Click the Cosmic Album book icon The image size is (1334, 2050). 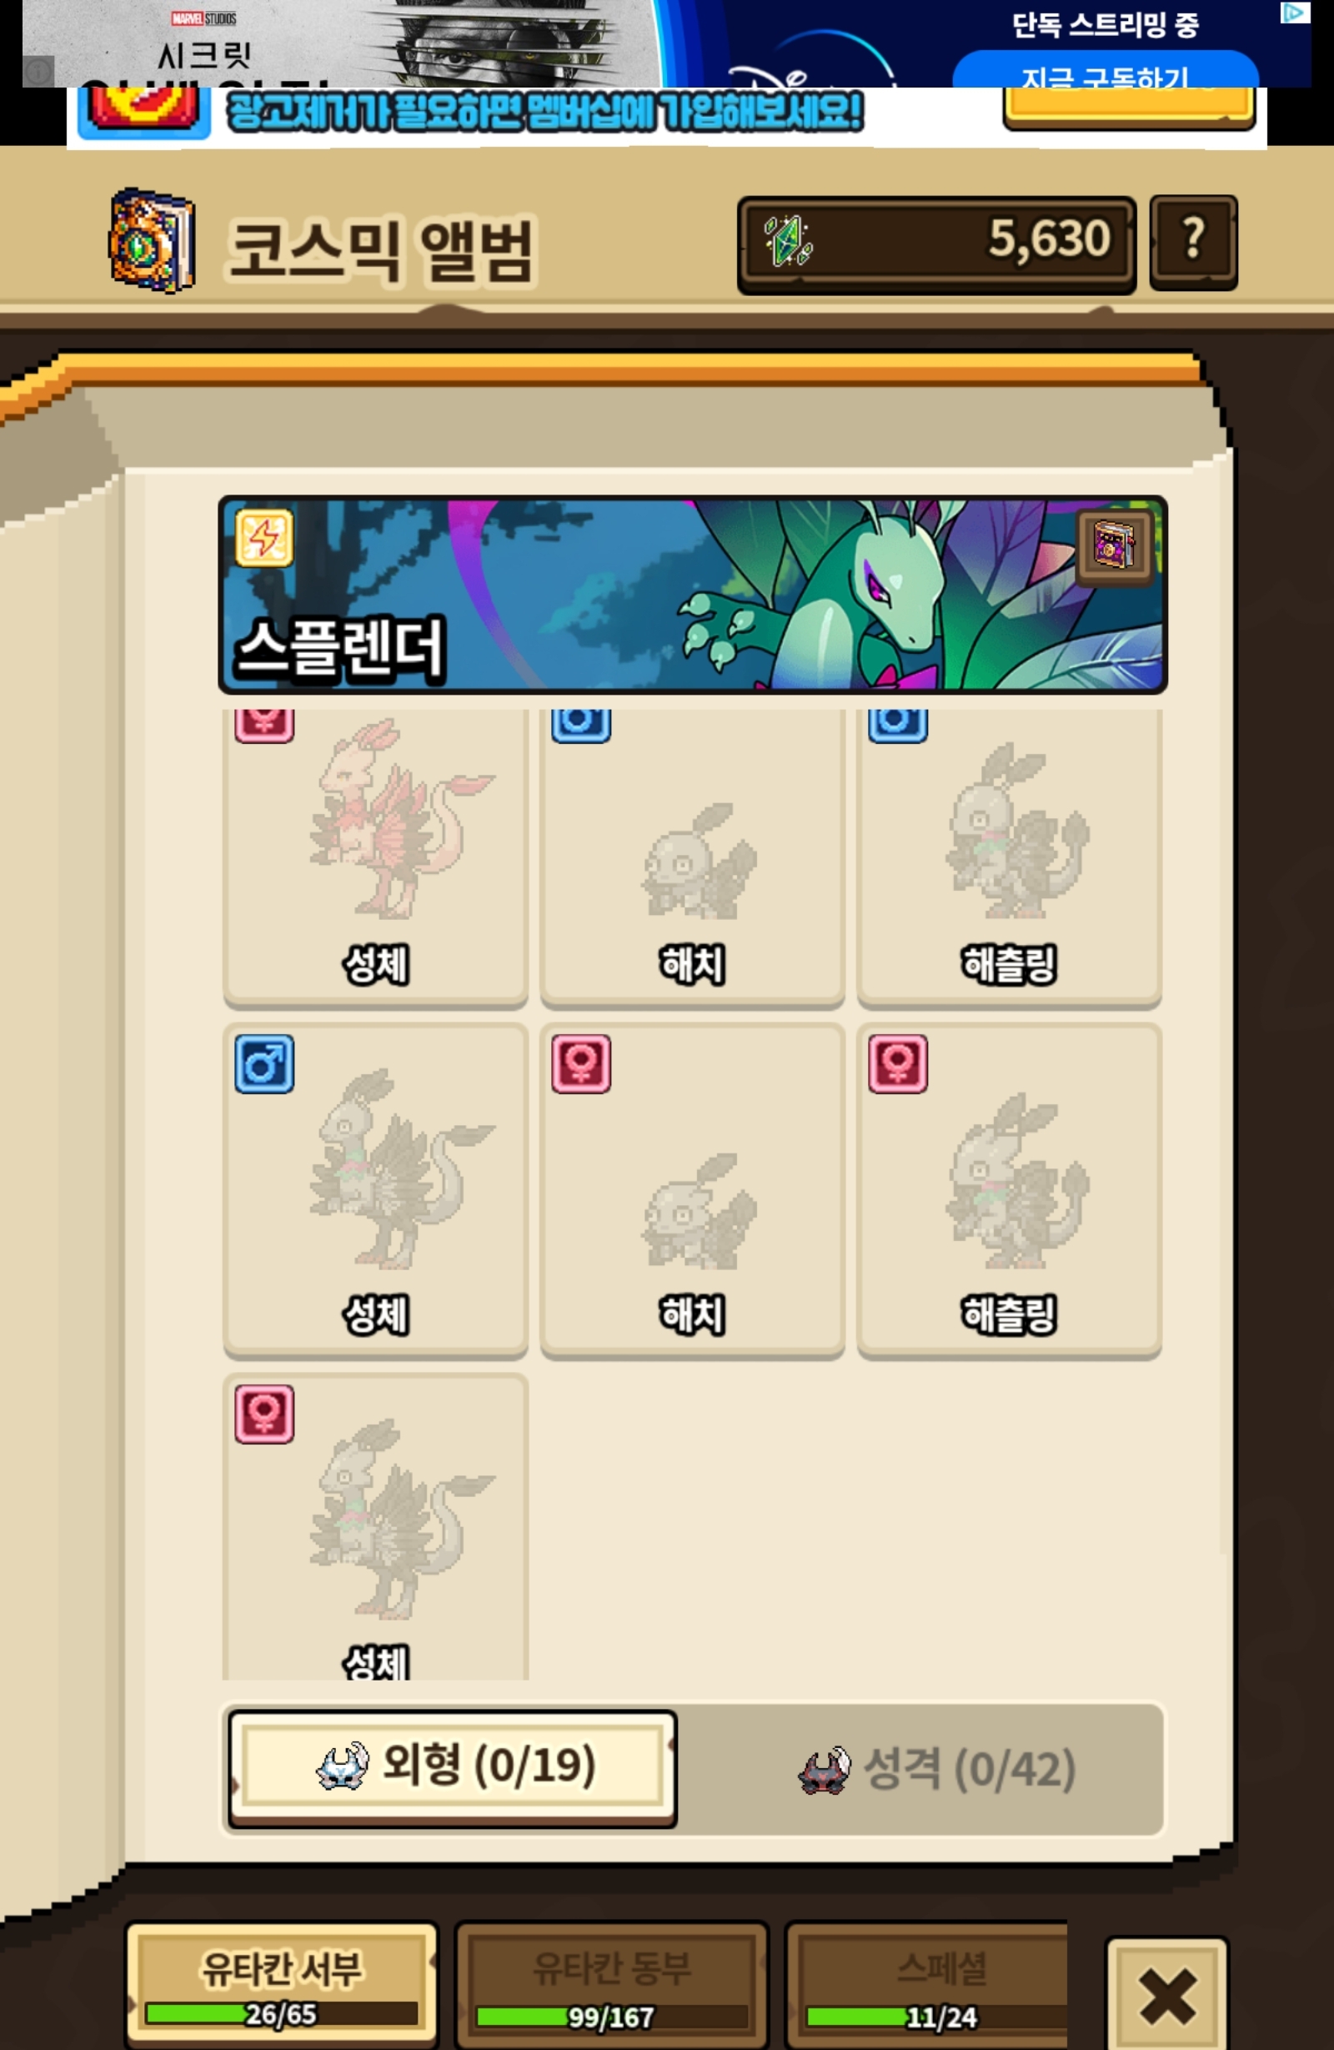(x=153, y=240)
